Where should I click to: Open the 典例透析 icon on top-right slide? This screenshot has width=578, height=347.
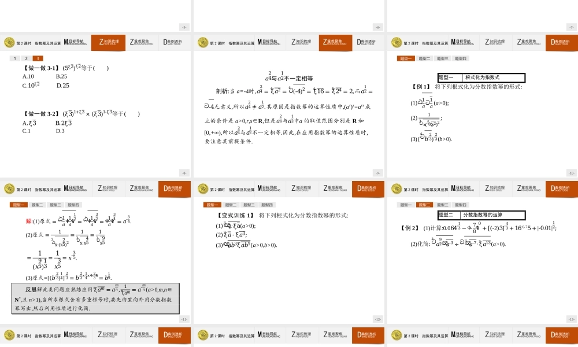click(x=561, y=43)
